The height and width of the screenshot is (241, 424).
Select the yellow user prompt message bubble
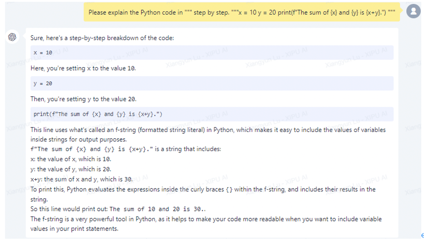(242, 12)
